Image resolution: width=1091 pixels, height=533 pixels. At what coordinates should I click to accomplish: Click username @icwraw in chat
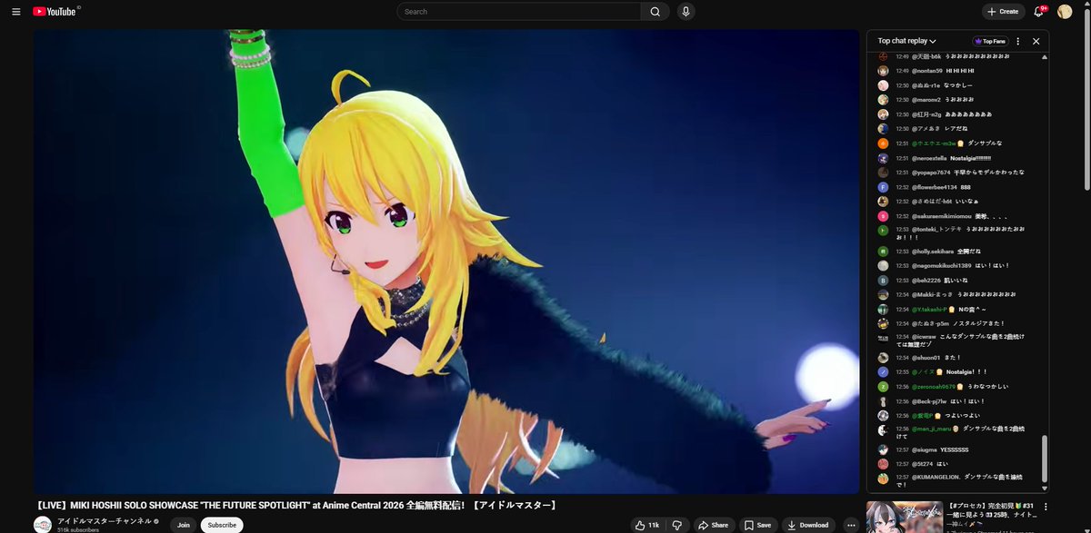click(926, 337)
